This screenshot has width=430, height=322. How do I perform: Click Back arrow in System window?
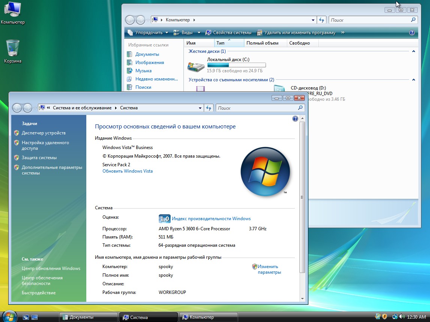[17, 108]
